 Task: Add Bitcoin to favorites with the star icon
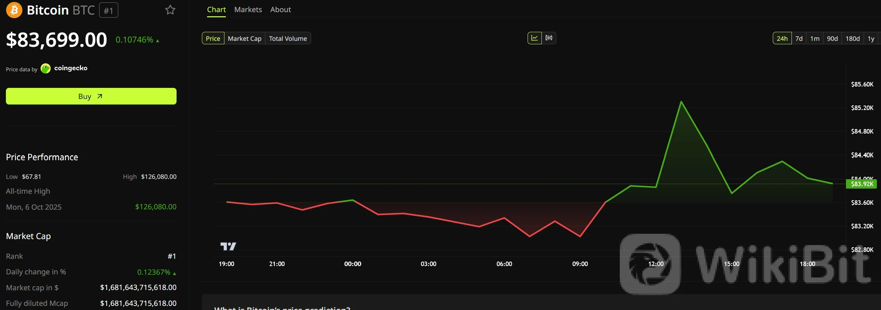[170, 10]
